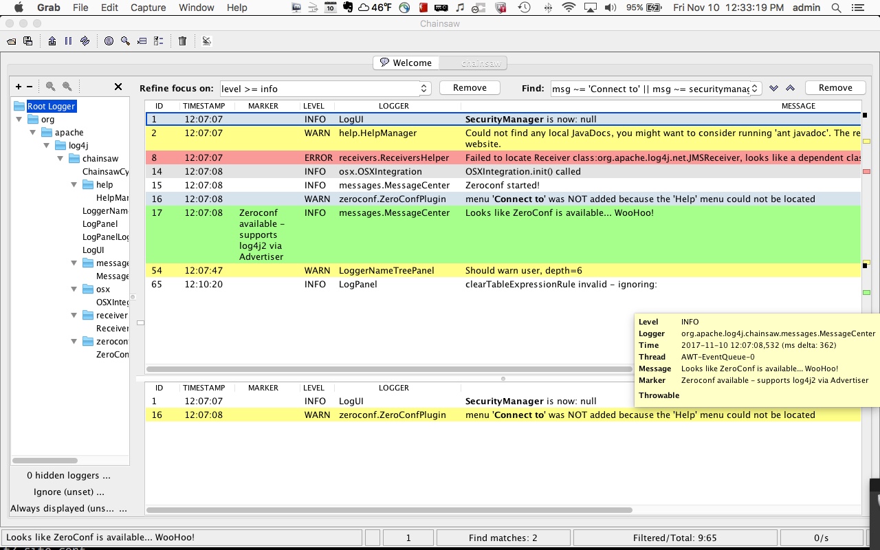Image resolution: width=880 pixels, height=550 pixels.
Task: Collapse the 'apache' tree node
Action: pyautogui.click(x=32, y=132)
